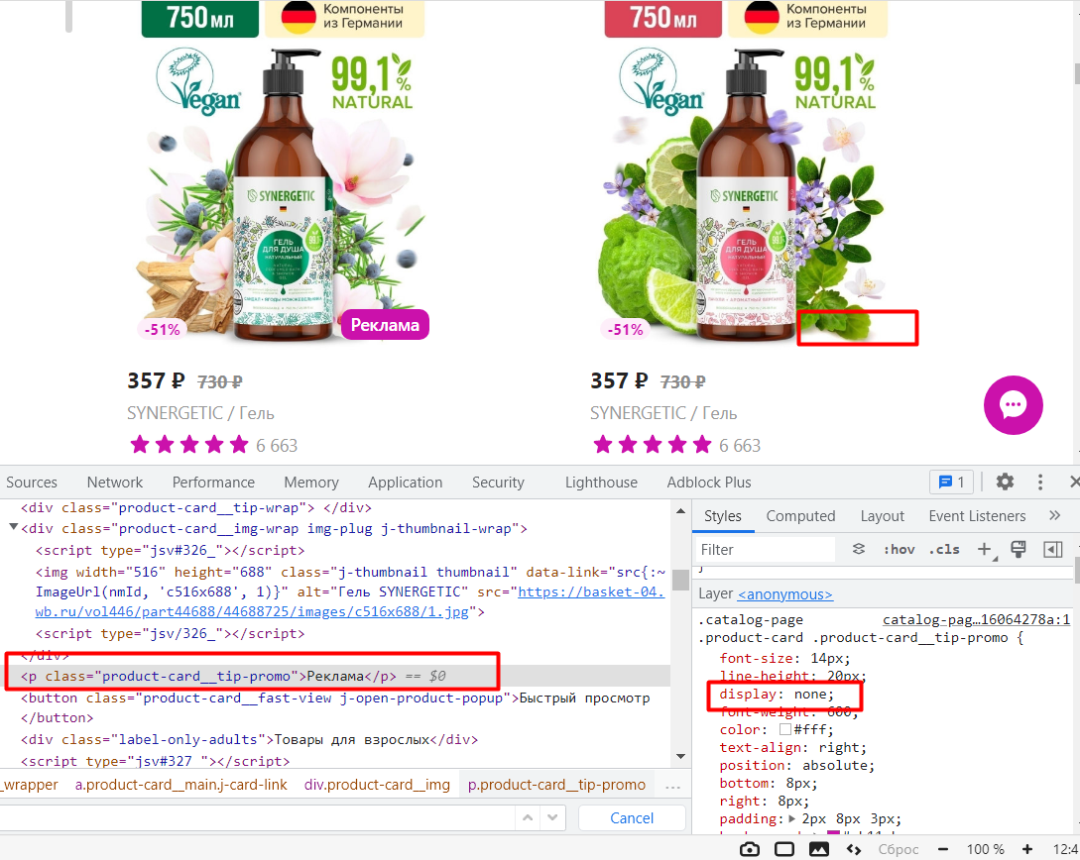The image size is (1080, 860).
Task: Open DevTools three-dot customize menu
Action: pyautogui.click(x=1040, y=482)
